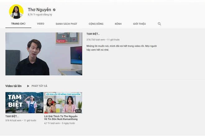The height and width of the screenshot is (136, 205).
Task: Open the featured video title TẠM BIỆT...
Action: pyautogui.click(x=93, y=34)
